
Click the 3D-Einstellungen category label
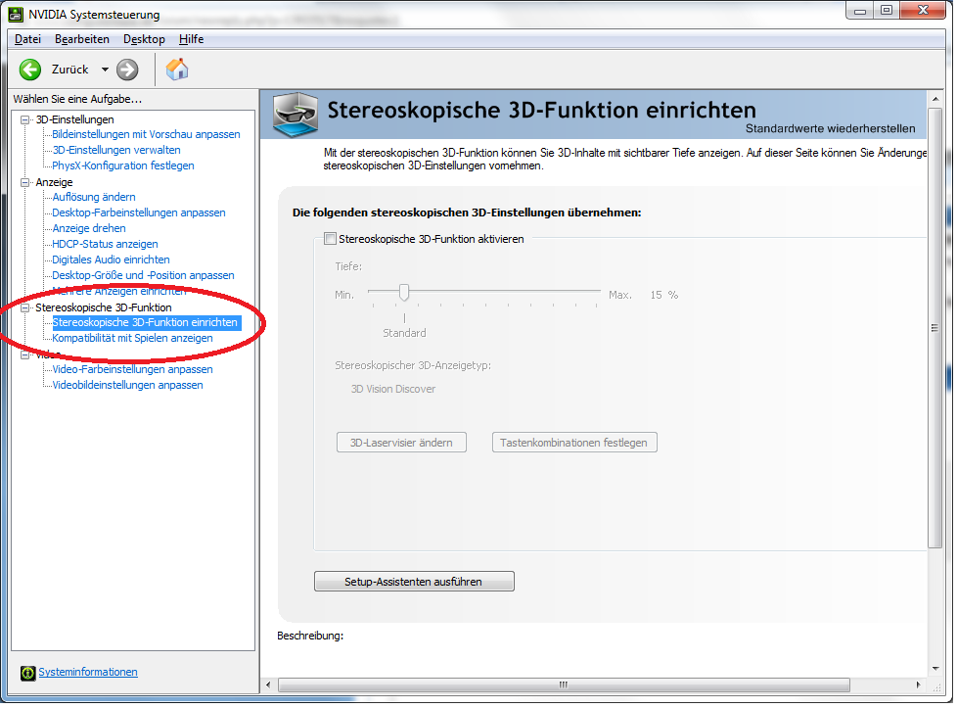[x=74, y=119]
